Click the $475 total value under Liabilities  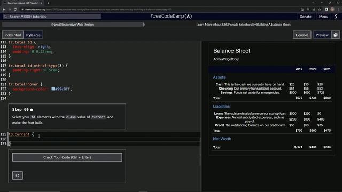click(x=327, y=131)
